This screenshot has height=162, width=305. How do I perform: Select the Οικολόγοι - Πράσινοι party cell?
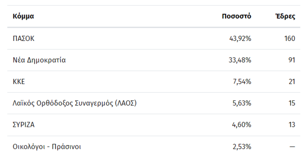[47, 147]
